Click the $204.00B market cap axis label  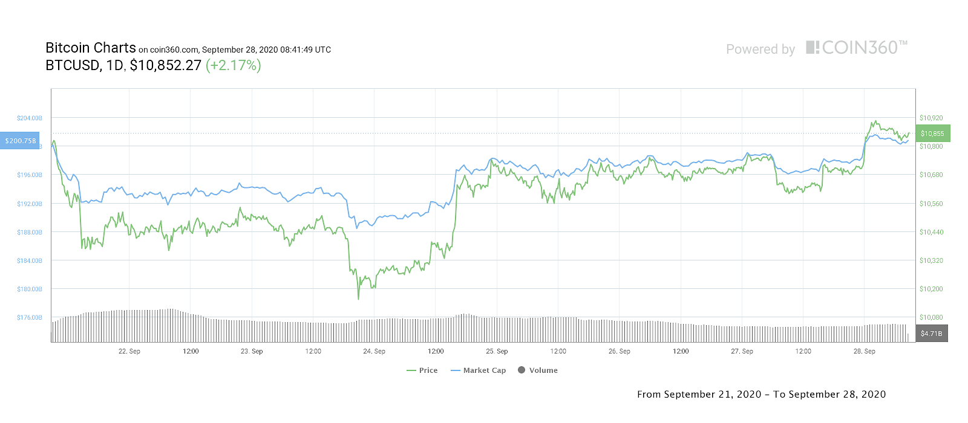pos(30,118)
